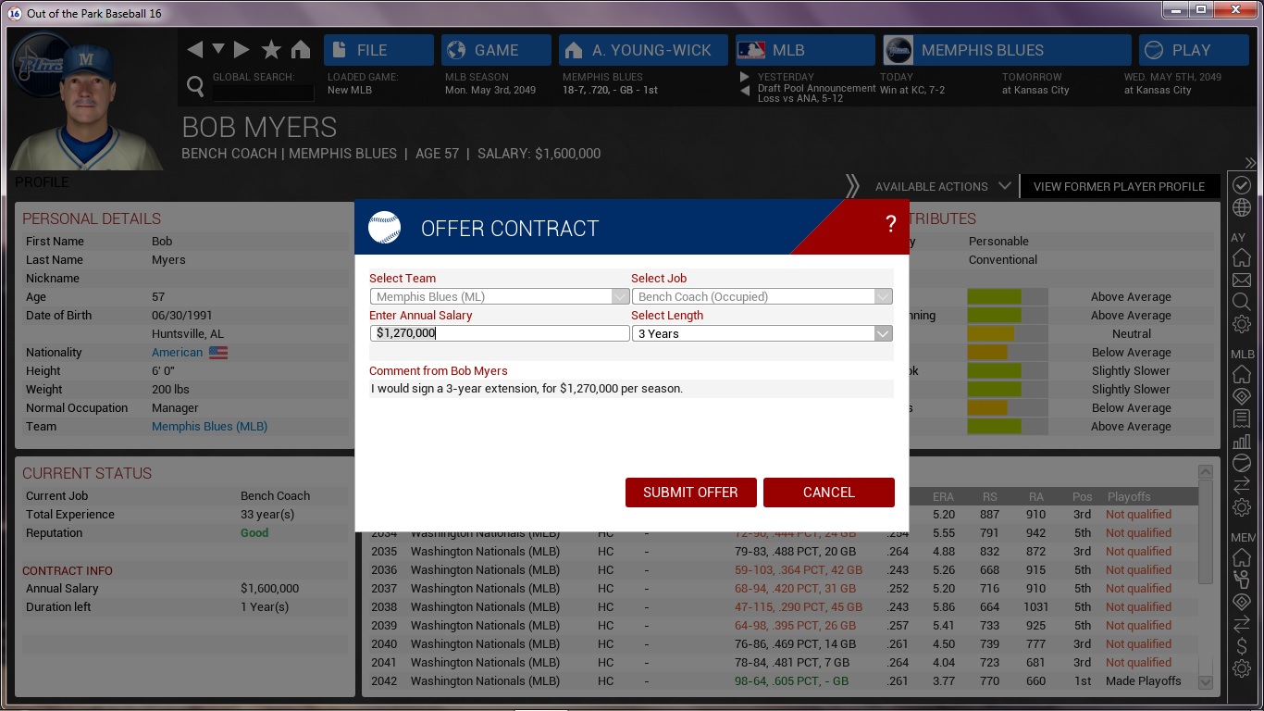Click the Made Playoffs cell for 2042
The width and height of the screenshot is (1264, 711).
[x=1144, y=681]
